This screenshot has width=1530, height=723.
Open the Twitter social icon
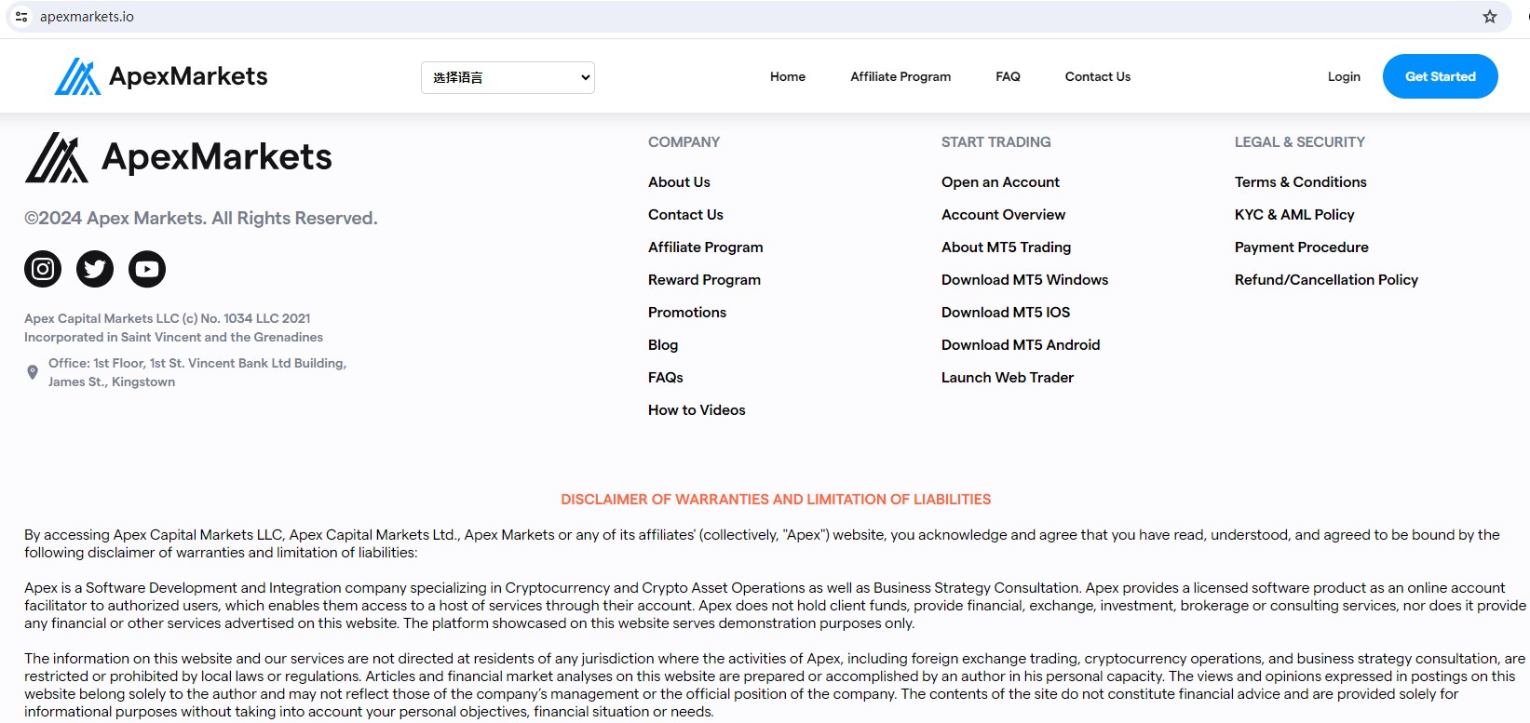tap(95, 269)
